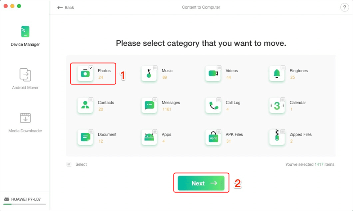
Task: Click the Calendar category icon
Action: pyautogui.click(x=277, y=105)
